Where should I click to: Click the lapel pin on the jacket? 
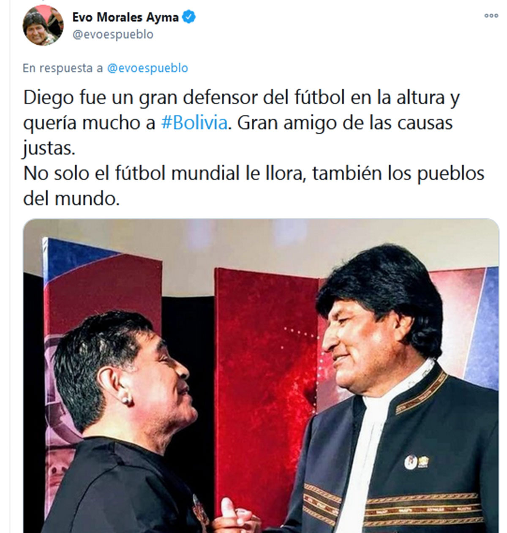(x=416, y=462)
